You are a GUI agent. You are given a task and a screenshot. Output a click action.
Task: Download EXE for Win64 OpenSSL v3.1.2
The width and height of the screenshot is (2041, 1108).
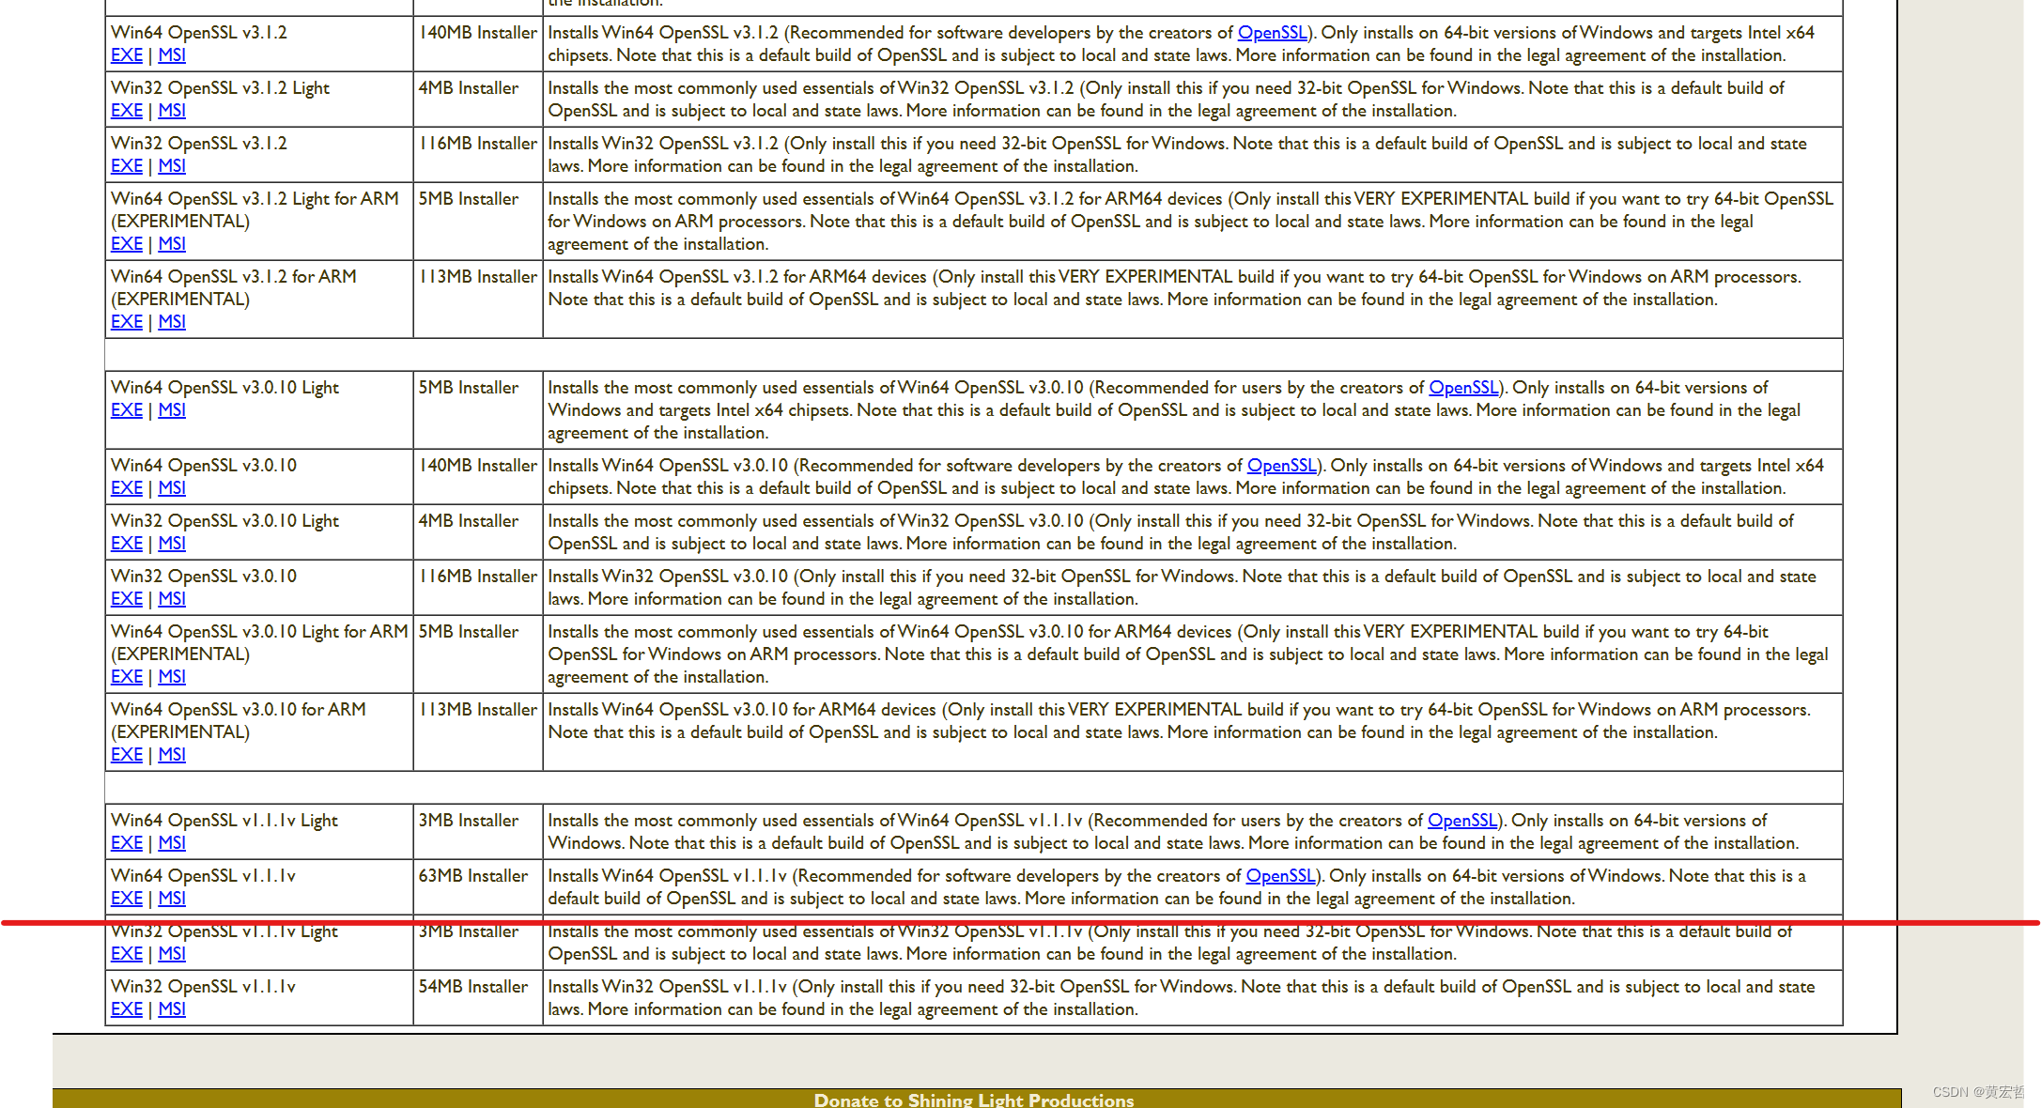tap(127, 55)
